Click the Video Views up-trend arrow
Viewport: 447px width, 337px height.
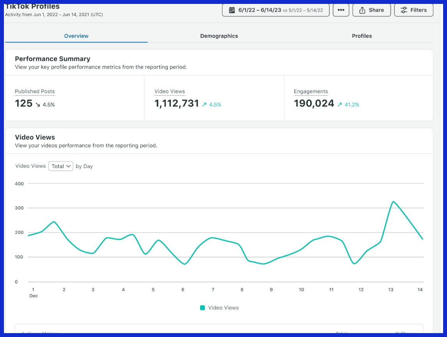204,105
